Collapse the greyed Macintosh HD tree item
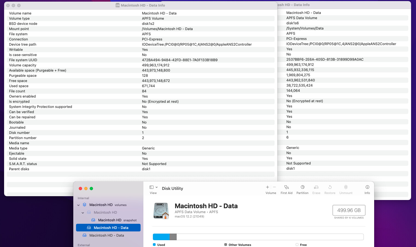Viewport: 416px width, 247px height. tap(83, 213)
